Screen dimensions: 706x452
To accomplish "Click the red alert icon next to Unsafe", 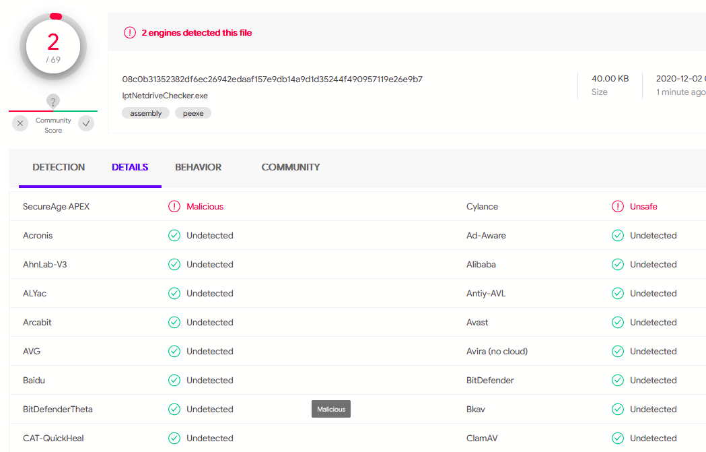I will pos(618,206).
